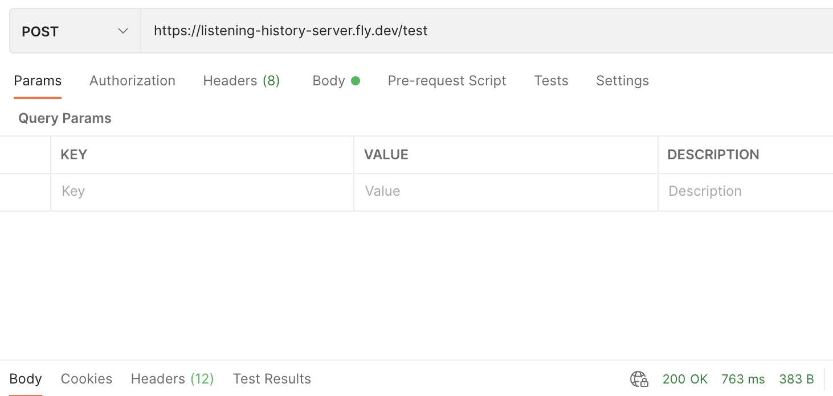Open the Test Results tab
The height and width of the screenshot is (396, 833).
pyautogui.click(x=272, y=379)
